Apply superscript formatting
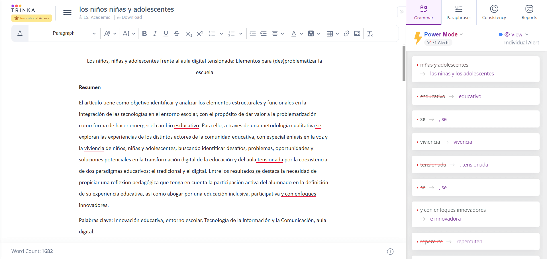This screenshot has height=259, width=547. coord(200,33)
